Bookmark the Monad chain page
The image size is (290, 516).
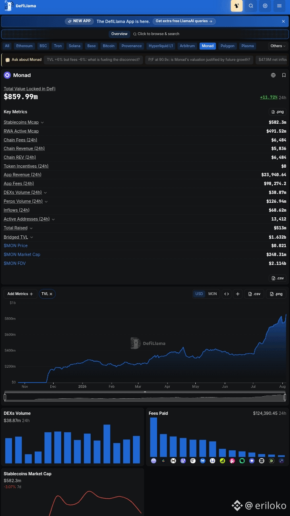click(x=284, y=75)
